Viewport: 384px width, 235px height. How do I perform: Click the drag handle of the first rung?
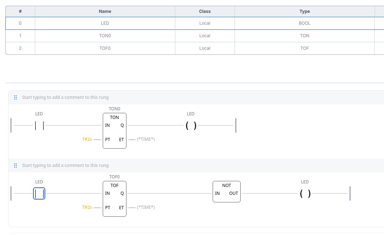(x=15, y=97)
